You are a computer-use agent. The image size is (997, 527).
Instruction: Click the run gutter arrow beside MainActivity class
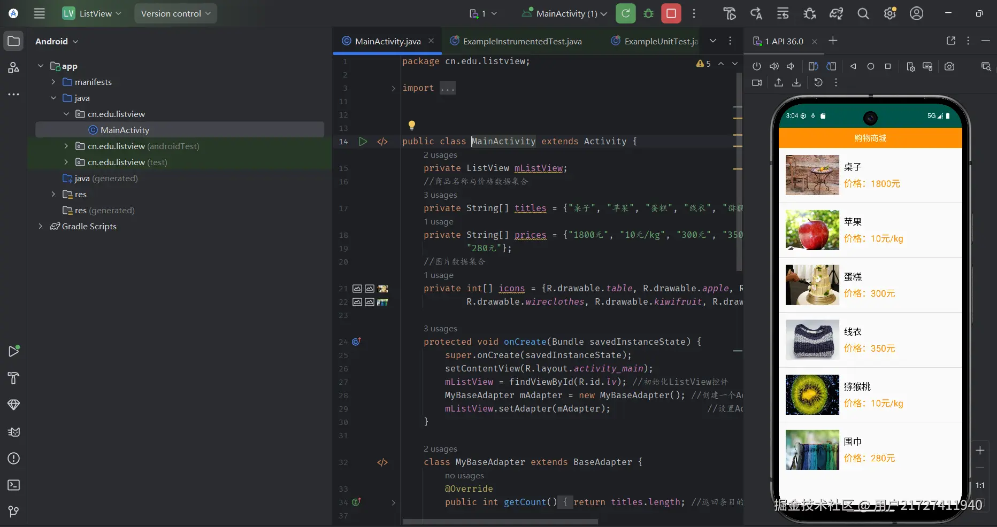(363, 141)
